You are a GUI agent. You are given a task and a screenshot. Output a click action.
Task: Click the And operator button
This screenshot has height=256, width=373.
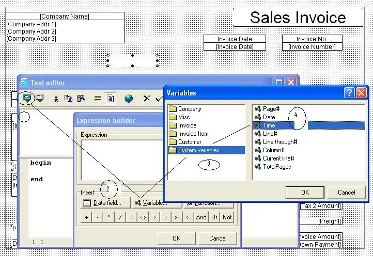[201, 217]
